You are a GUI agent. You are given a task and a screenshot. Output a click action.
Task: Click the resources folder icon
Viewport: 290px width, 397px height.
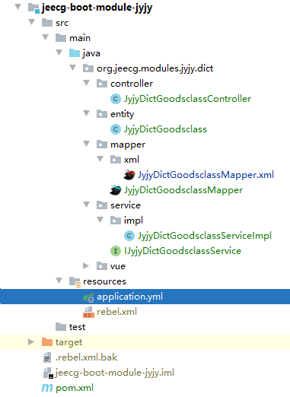[x=75, y=281]
